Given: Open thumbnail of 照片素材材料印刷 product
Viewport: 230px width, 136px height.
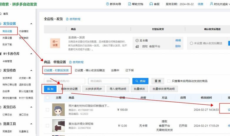Looking at the screenshot, I should coord(58,110).
